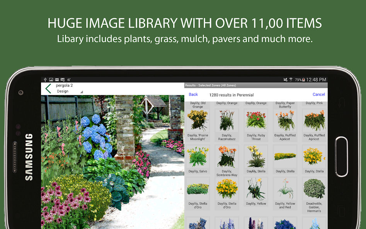Pick the Daylily Yellow and Red plant
Viewport: 366px width, 229px height.
(285, 191)
